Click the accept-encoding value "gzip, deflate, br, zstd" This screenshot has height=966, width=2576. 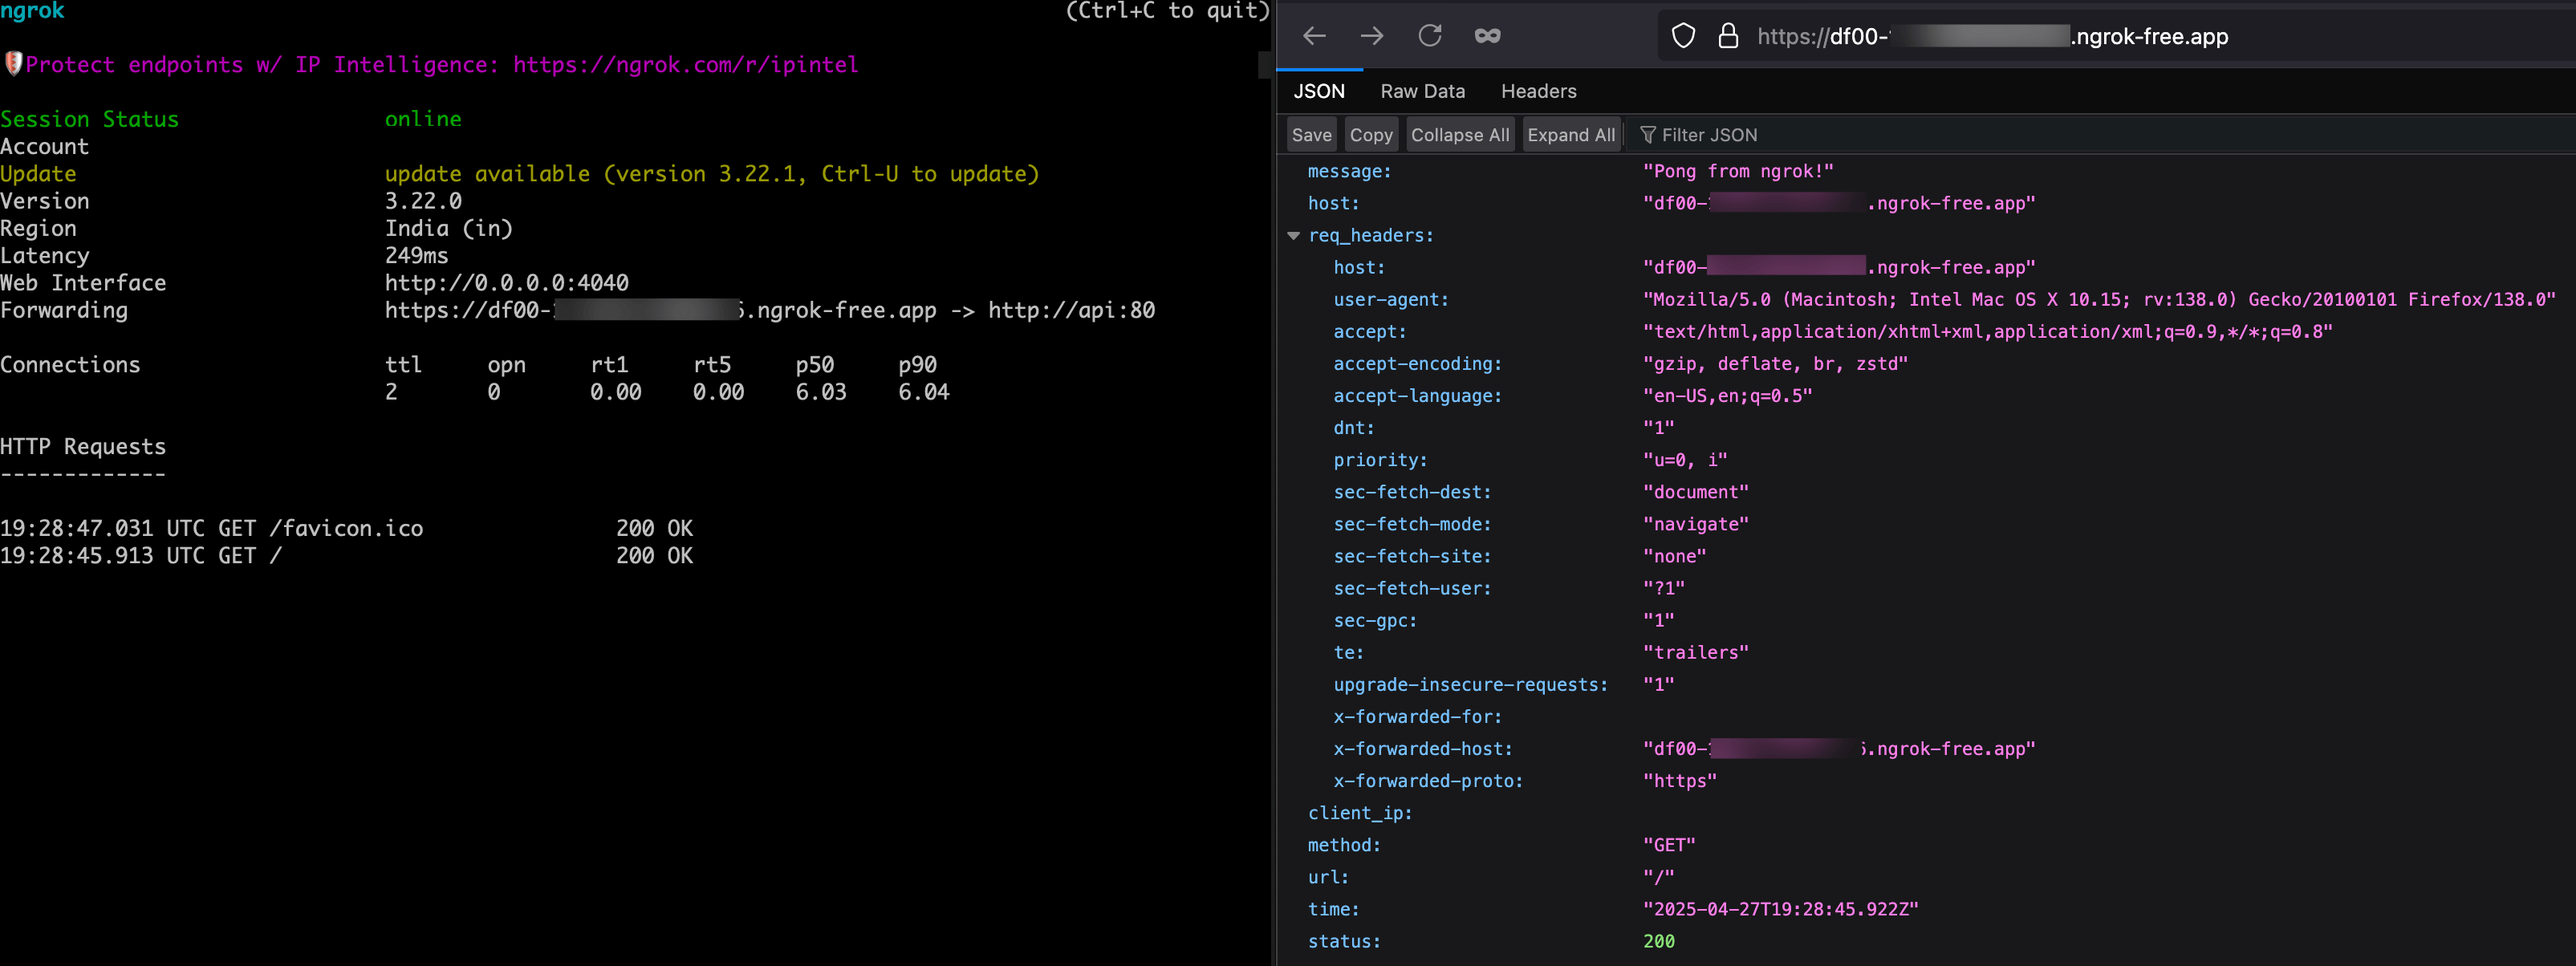[x=1775, y=363]
